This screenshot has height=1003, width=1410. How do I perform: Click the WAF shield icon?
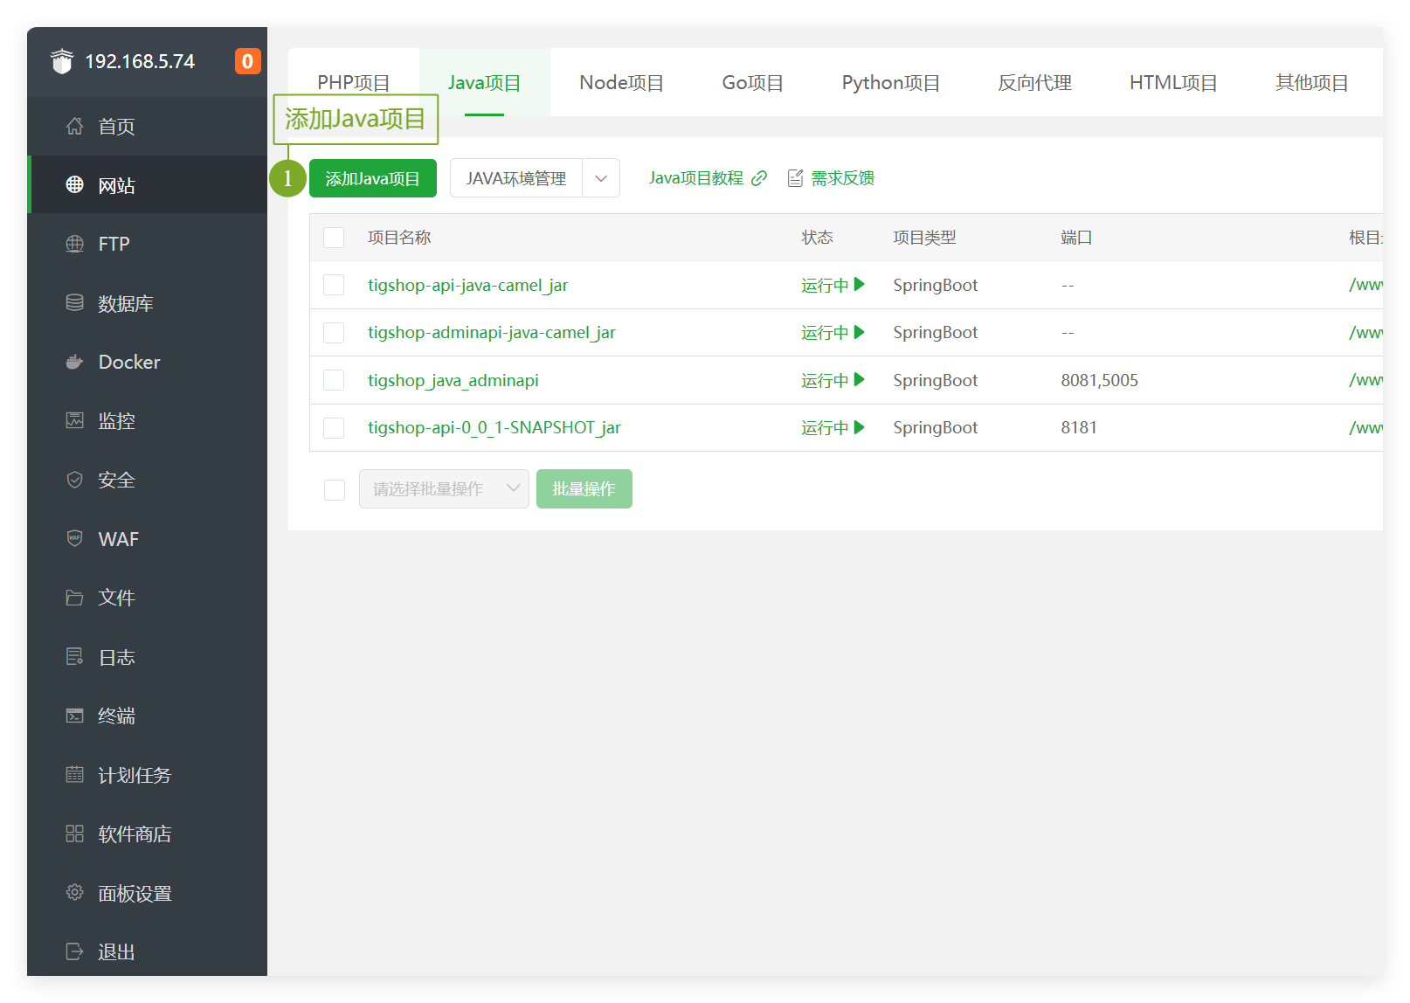tap(75, 538)
